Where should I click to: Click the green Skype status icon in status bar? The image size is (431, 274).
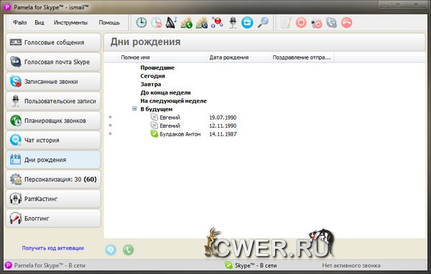pyautogui.click(x=228, y=265)
